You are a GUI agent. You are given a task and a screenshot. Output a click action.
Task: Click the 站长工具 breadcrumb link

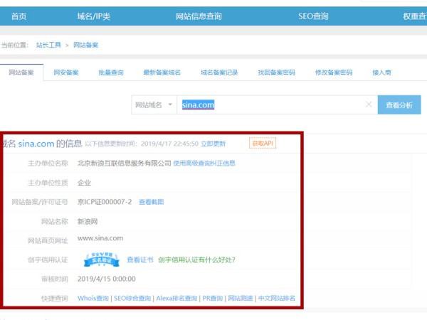[48, 45]
